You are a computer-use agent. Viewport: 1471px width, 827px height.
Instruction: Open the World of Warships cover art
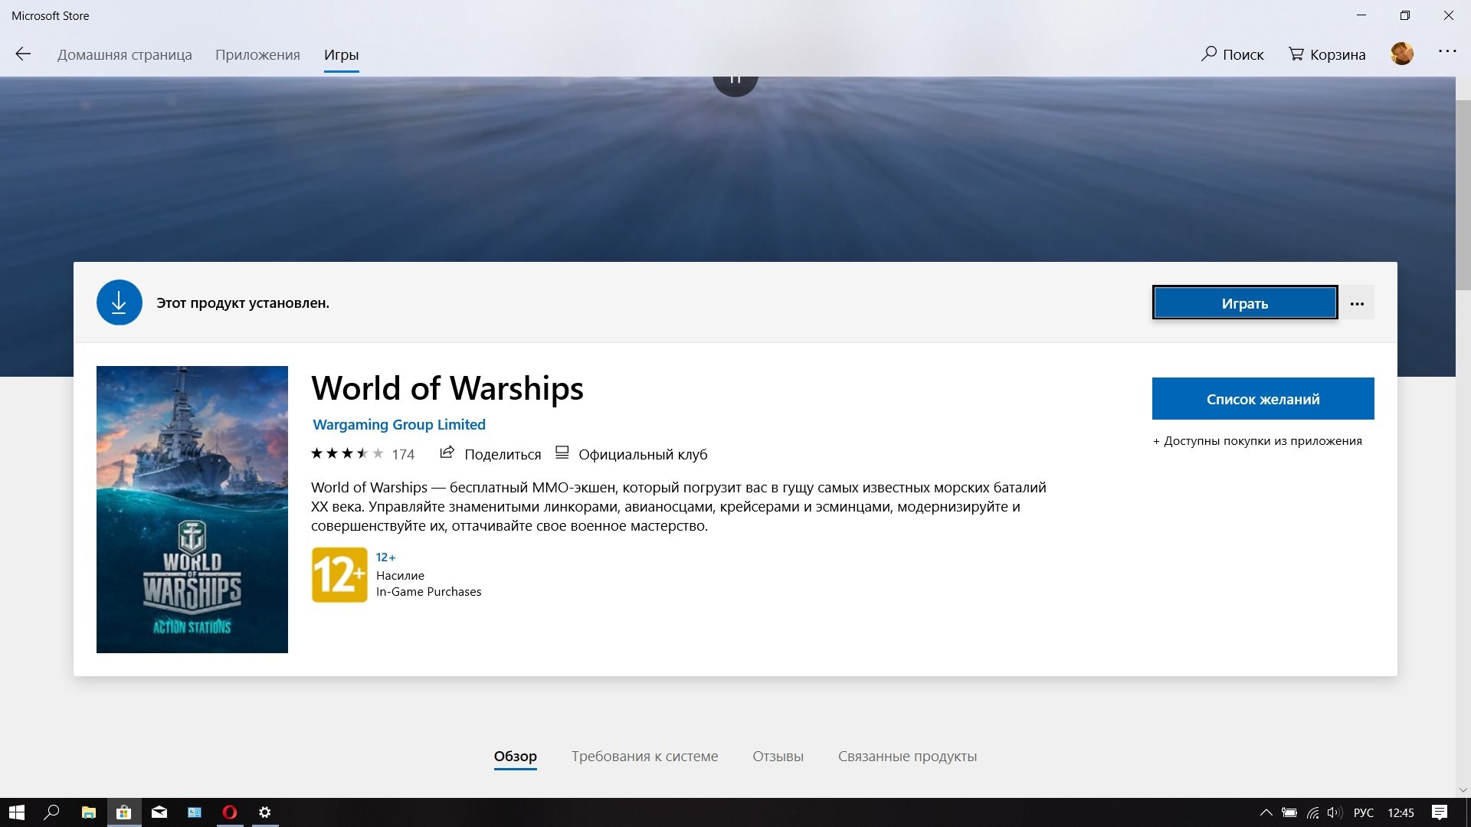click(x=192, y=509)
